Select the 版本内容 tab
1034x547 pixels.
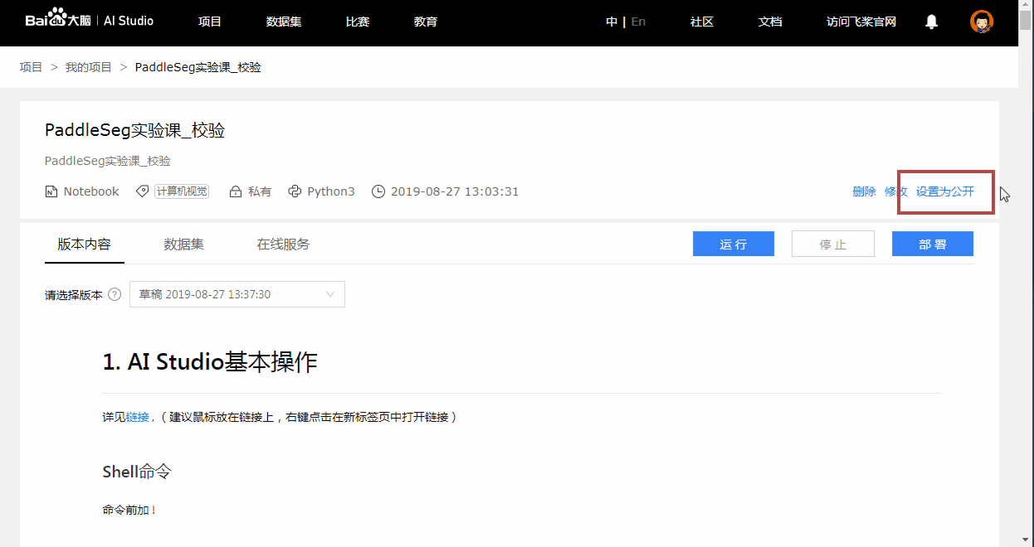pyautogui.click(x=84, y=244)
